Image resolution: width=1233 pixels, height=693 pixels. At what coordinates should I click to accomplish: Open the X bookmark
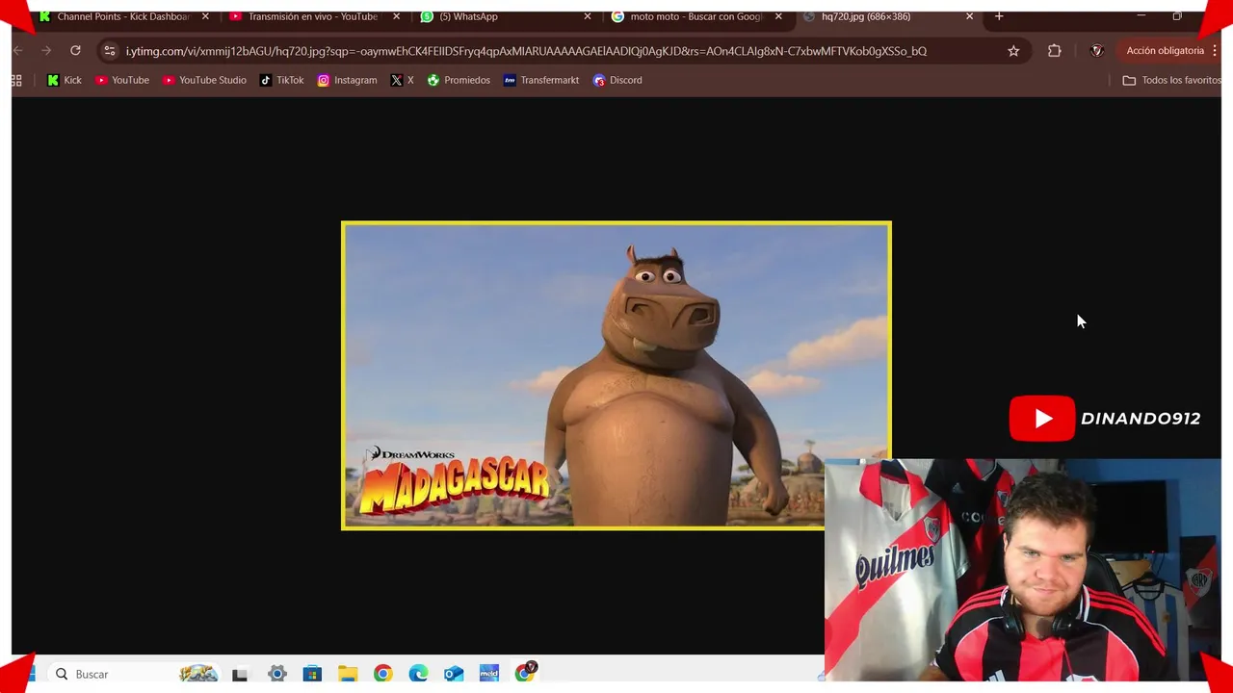pos(403,80)
